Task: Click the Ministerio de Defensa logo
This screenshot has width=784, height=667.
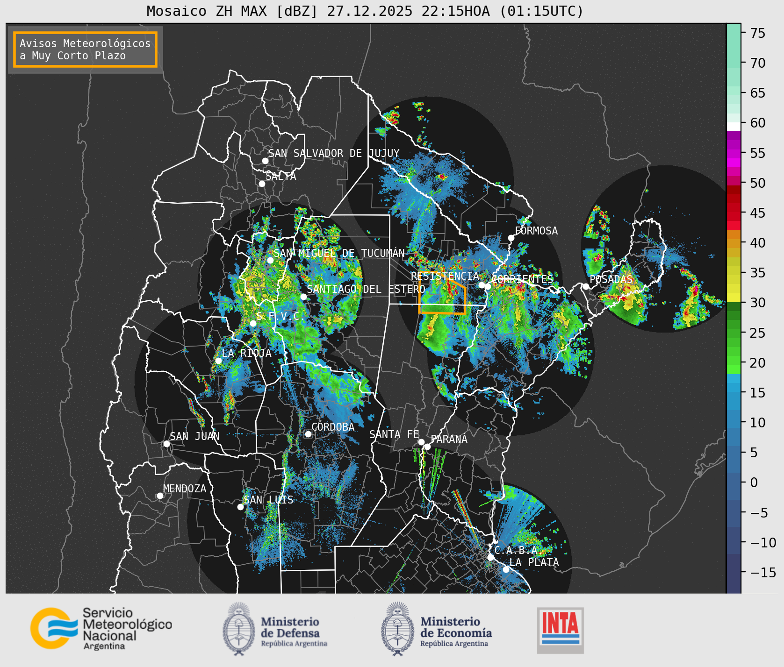Action: (x=275, y=629)
